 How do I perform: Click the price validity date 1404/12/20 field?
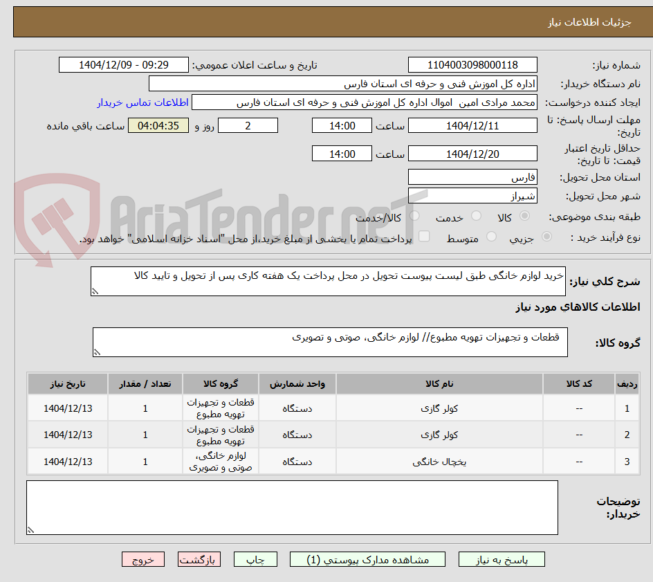[x=472, y=154]
